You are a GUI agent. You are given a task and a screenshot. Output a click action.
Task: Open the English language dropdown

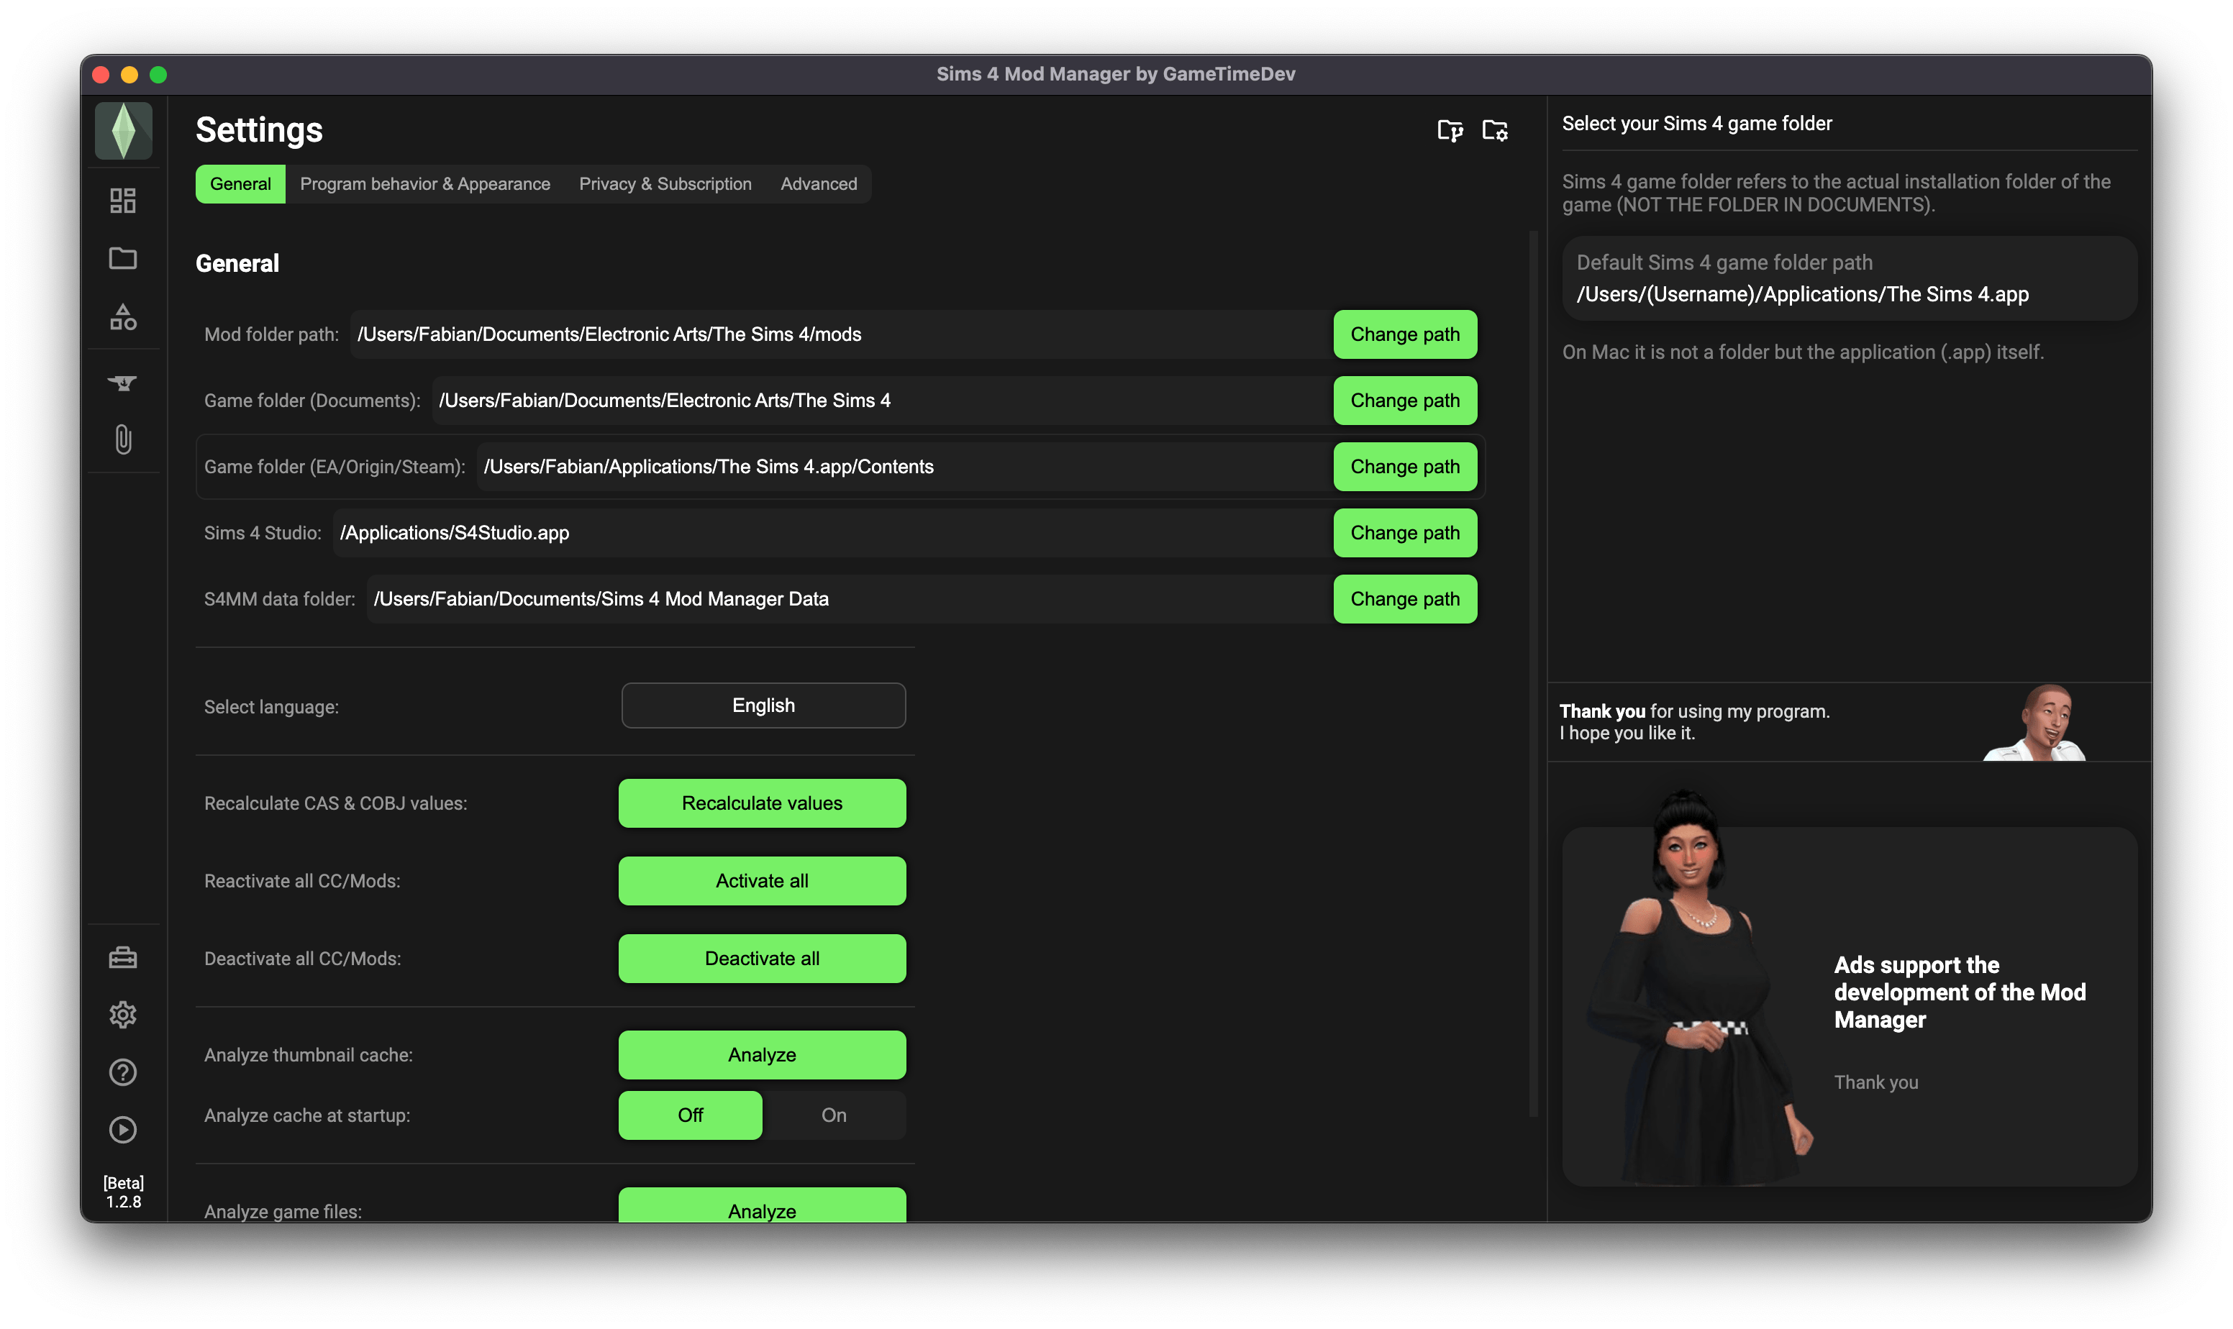(763, 705)
